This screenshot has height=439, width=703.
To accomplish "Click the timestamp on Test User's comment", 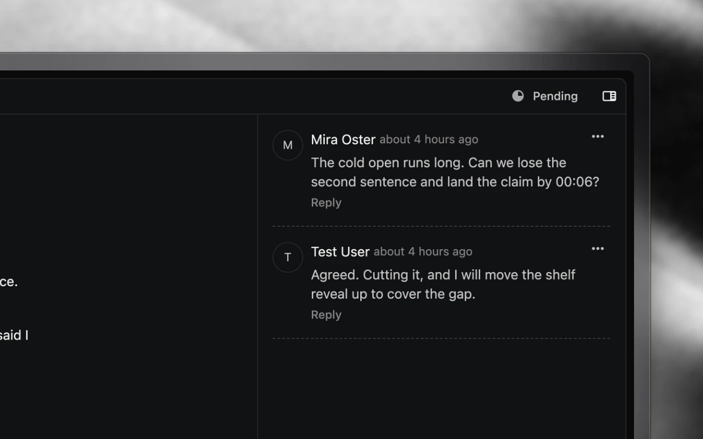I will pos(423,252).
